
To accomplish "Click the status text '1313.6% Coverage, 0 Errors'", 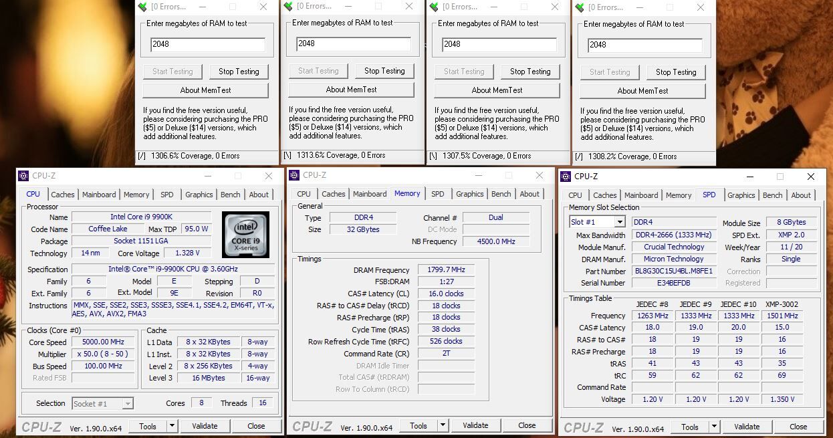I will (341, 155).
